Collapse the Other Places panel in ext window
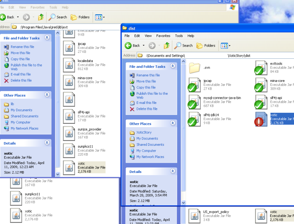This screenshot has width=294, height=224. (47, 95)
